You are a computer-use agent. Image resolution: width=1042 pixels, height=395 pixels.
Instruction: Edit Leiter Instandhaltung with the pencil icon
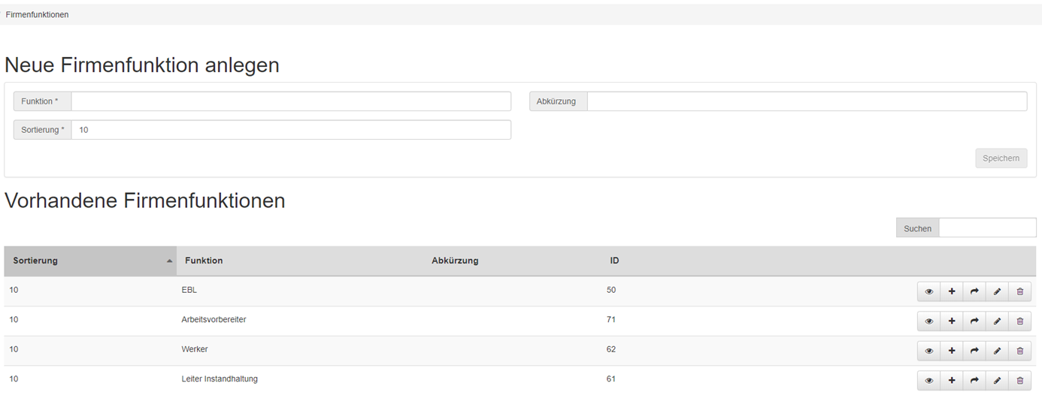click(997, 381)
